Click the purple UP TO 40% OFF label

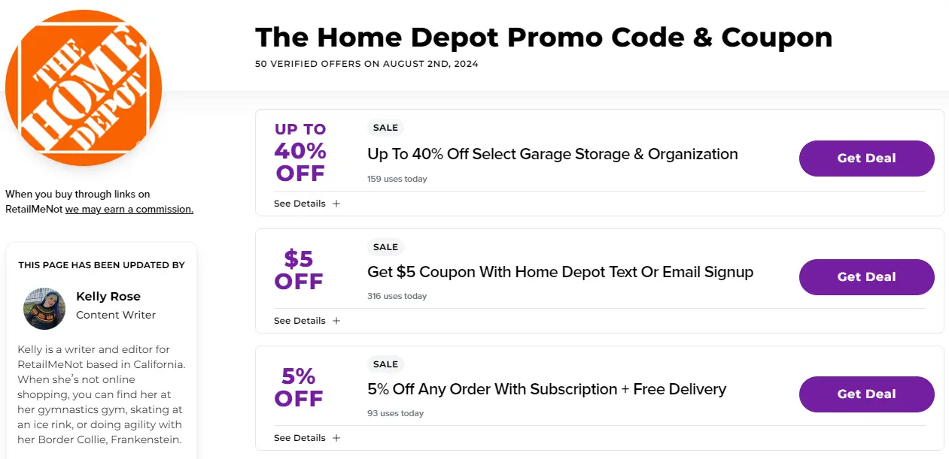click(300, 152)
